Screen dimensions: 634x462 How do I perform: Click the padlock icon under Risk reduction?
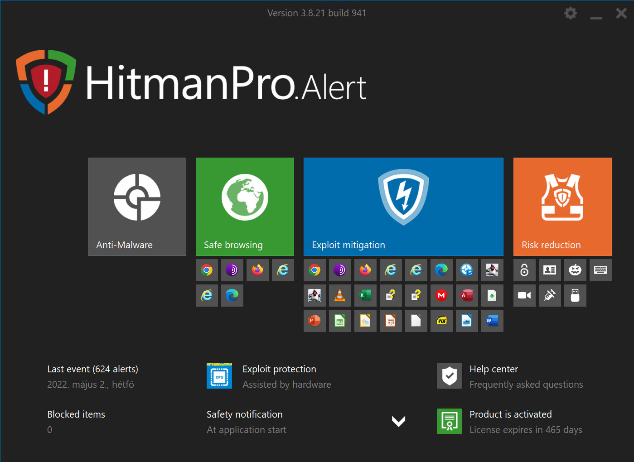(524, 270)
